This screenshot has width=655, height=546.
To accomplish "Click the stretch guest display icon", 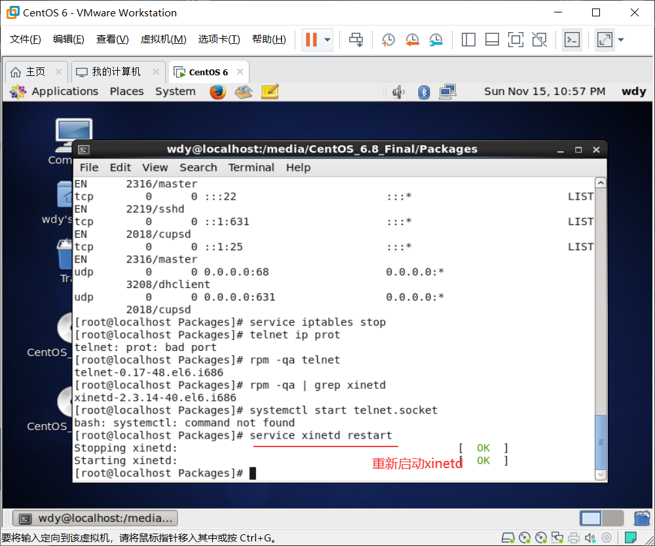I will point(605,40).
